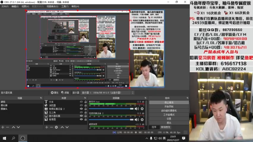This screenshot has height=142, width=253.
Task: Click the mixer panel vertical scrollbar
Action: tap(146, 113)
